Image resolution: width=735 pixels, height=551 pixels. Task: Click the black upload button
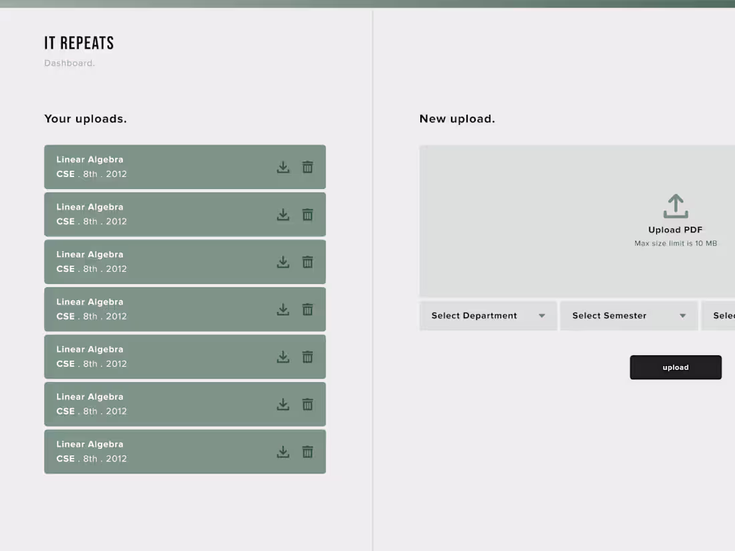(676, 367)
